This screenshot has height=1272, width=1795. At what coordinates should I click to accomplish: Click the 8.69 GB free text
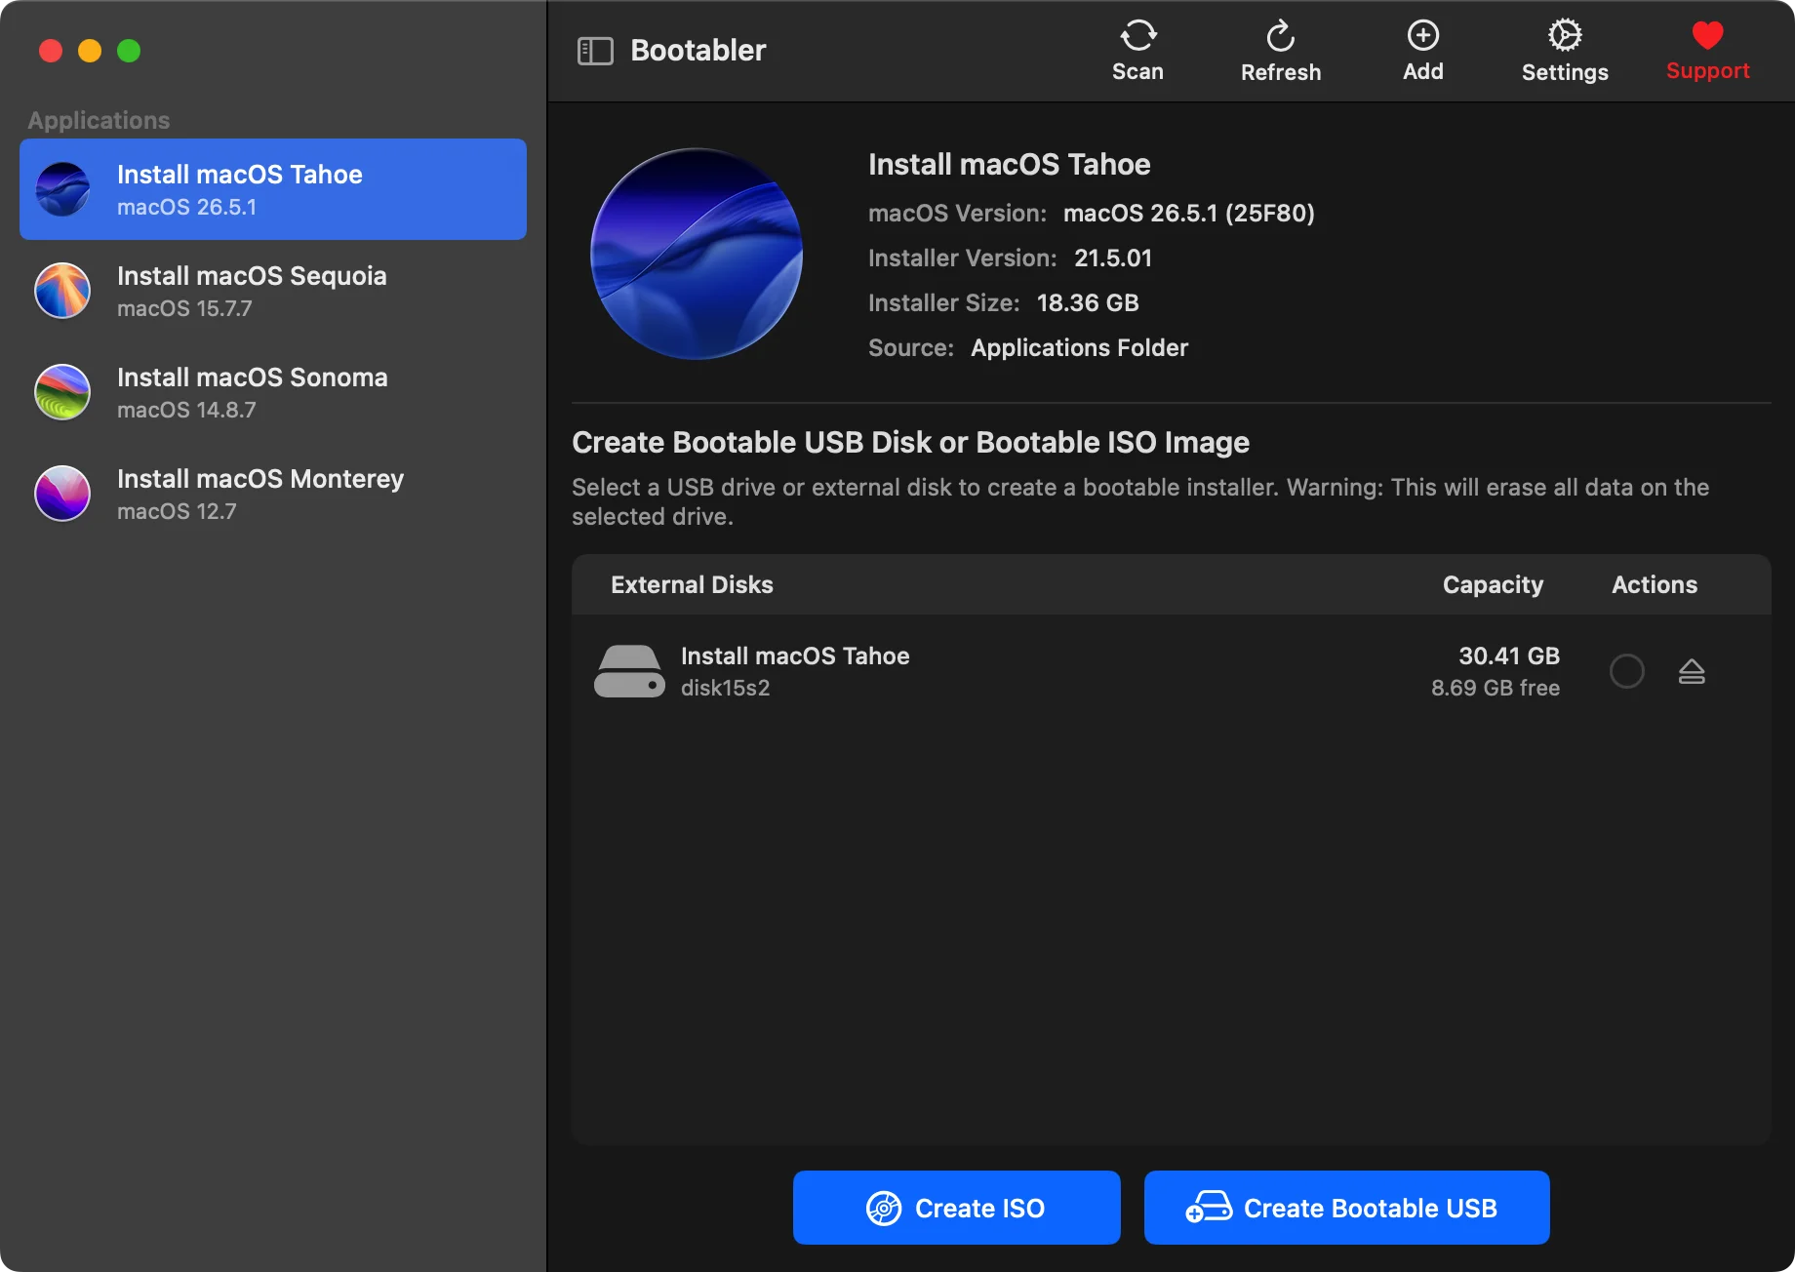[1496, 688]
